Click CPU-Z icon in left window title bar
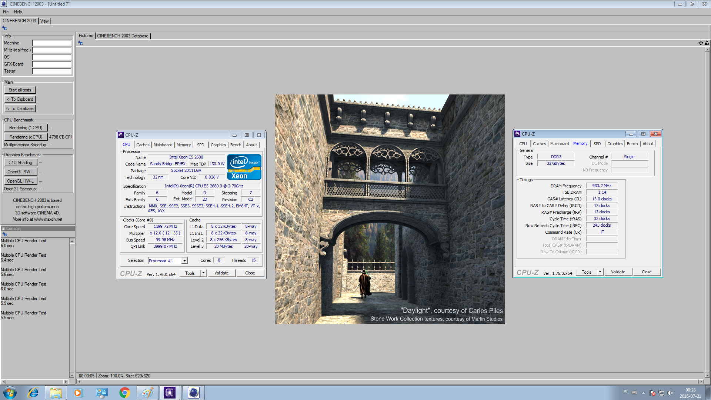Viewport: 711px width, 400px height. (x=121, y=135)
